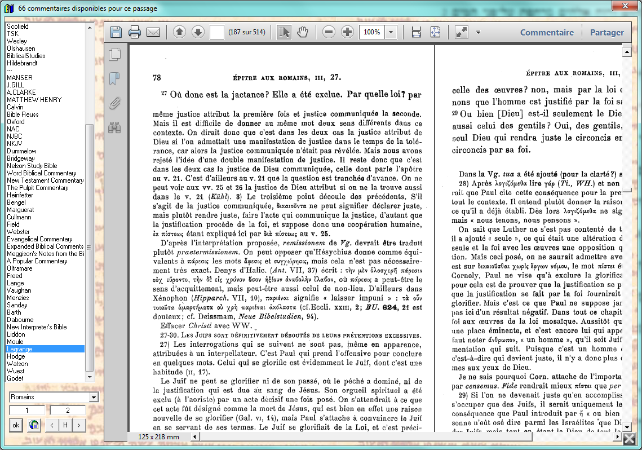Select Calvin commentary in list
Image resolution: width=642 pixels, height=450 pixels.
[15, 107]
